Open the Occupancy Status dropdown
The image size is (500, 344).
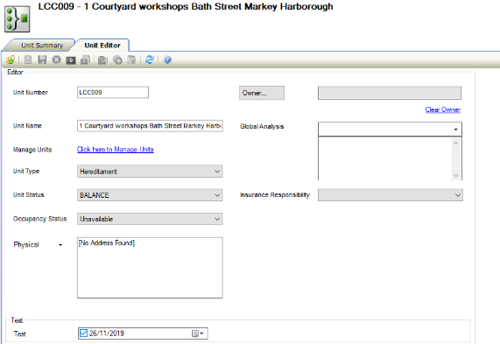pyautogui.click(x=150, y=219)
